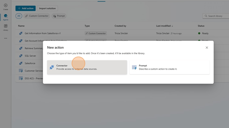Open the more options ellipsis in sidebar

click(x=6, y=38)
